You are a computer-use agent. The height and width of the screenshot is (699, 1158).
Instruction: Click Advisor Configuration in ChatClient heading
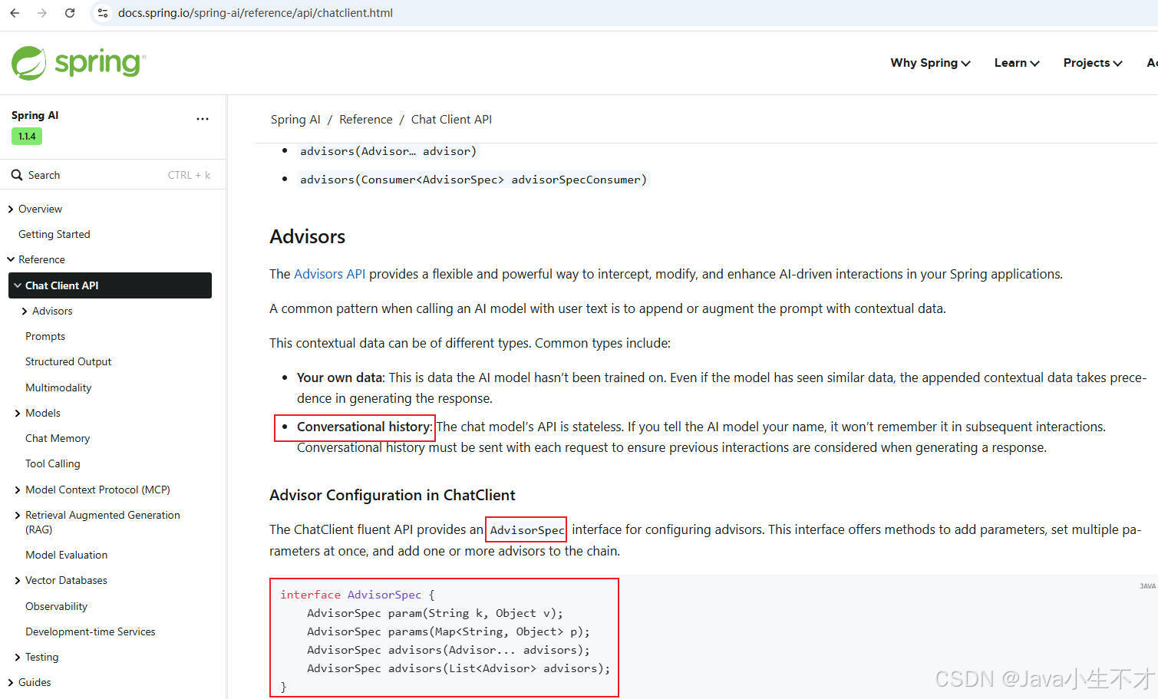tap(392, 495)
